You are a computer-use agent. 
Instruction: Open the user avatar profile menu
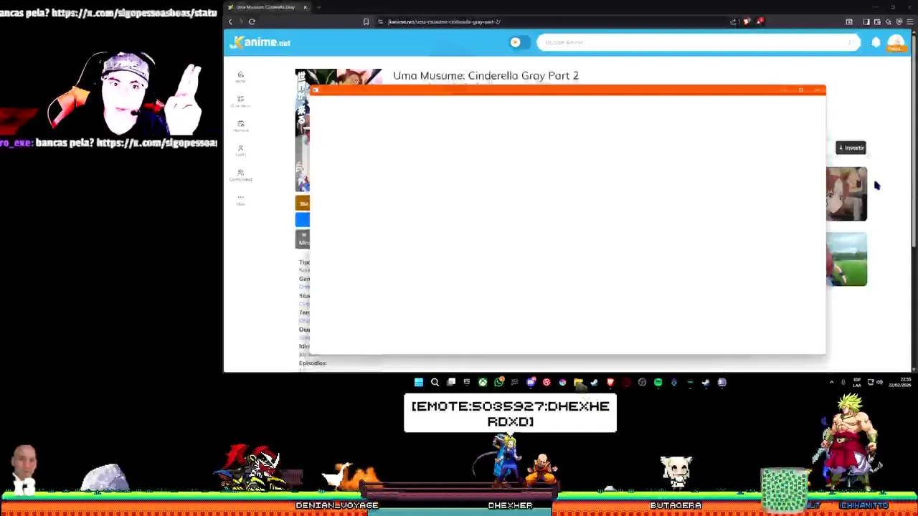pos(896,43)
